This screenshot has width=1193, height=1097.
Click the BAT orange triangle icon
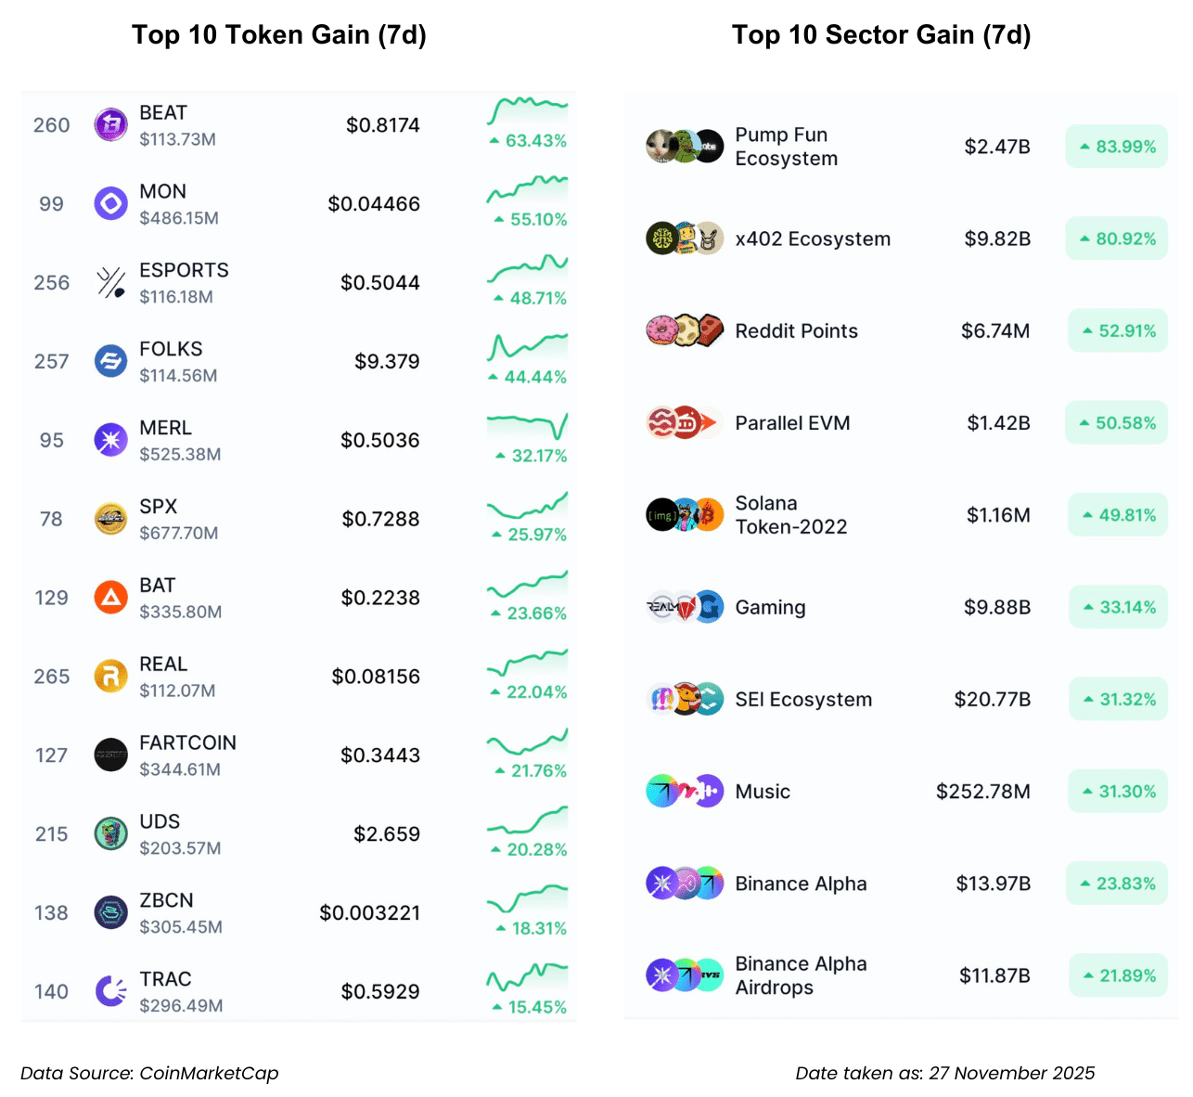point(111,598)
